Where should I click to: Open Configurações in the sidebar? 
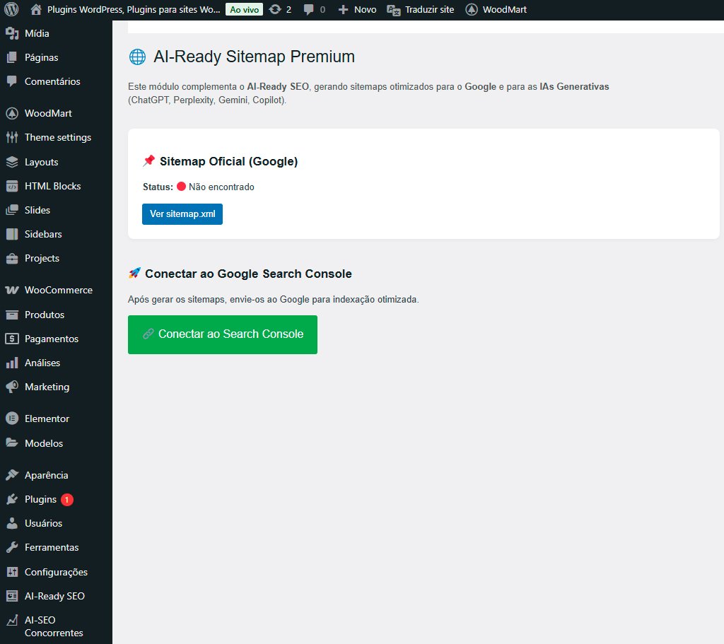(x=56, y=572)
